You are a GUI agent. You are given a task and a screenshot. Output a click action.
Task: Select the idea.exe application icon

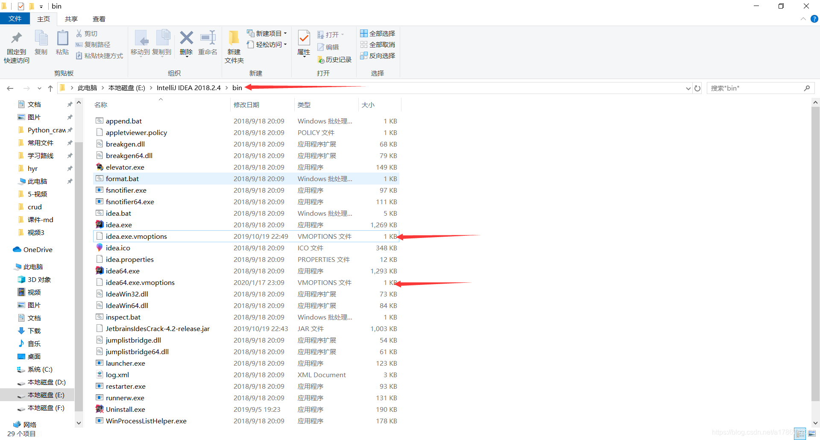[99, 225]
